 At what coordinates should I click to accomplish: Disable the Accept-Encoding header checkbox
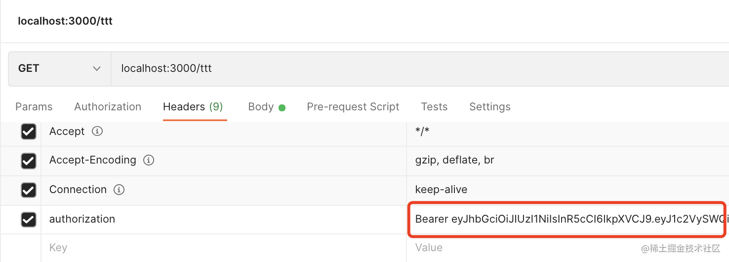(29, 161)
